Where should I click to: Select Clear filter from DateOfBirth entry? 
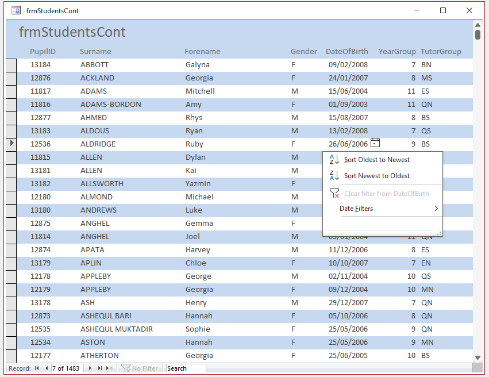tap(386, 194)
